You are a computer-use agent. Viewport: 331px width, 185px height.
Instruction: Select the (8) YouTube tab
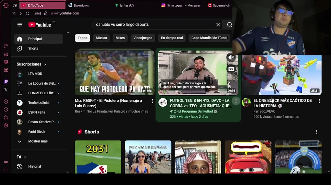coord(43,5)
